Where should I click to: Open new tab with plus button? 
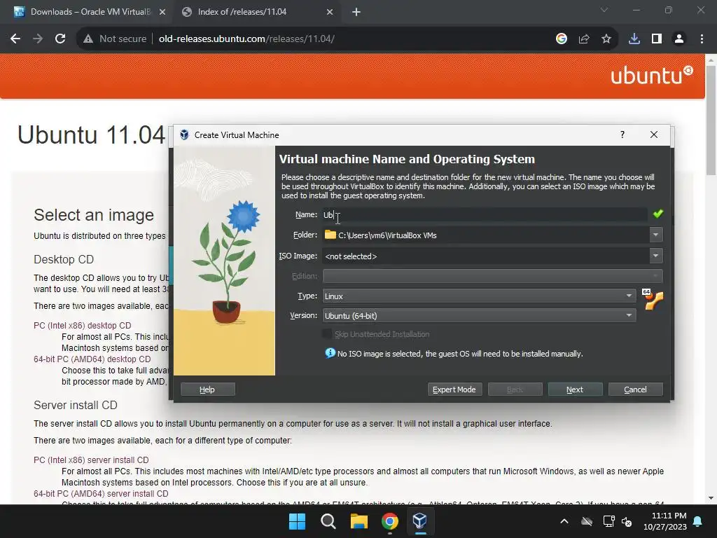pyautogui.click(x=356, y=12)
